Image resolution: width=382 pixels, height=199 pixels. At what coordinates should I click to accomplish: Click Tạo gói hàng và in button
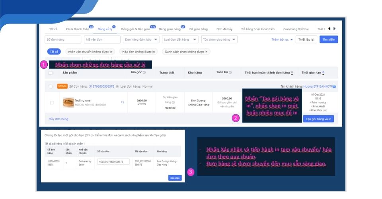[318, 119]
